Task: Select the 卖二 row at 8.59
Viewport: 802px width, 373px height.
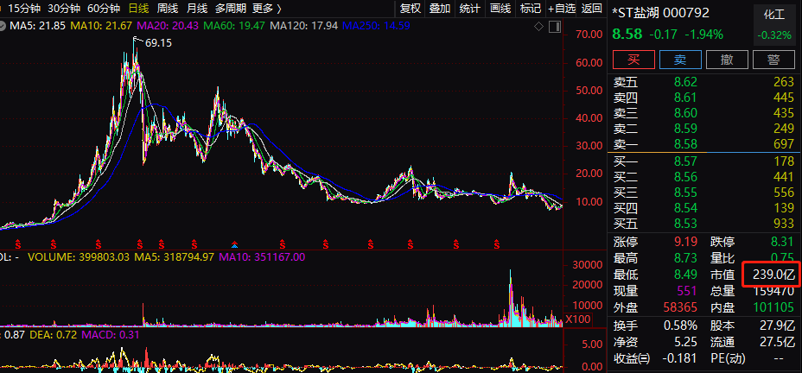Action: pos(703,129)
